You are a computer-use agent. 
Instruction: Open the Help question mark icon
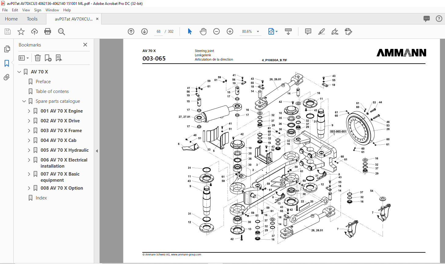coord(439,19)
